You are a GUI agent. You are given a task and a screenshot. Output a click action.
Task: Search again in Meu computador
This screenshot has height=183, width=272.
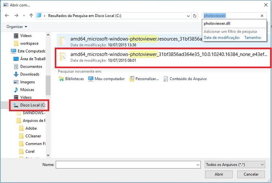point(106,79)
